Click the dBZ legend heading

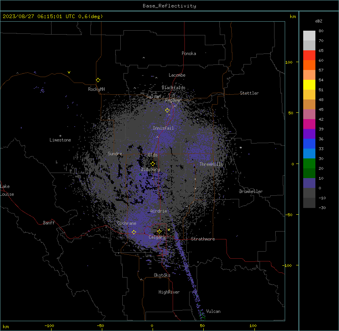pyautogui.click(x=319, y=21)
